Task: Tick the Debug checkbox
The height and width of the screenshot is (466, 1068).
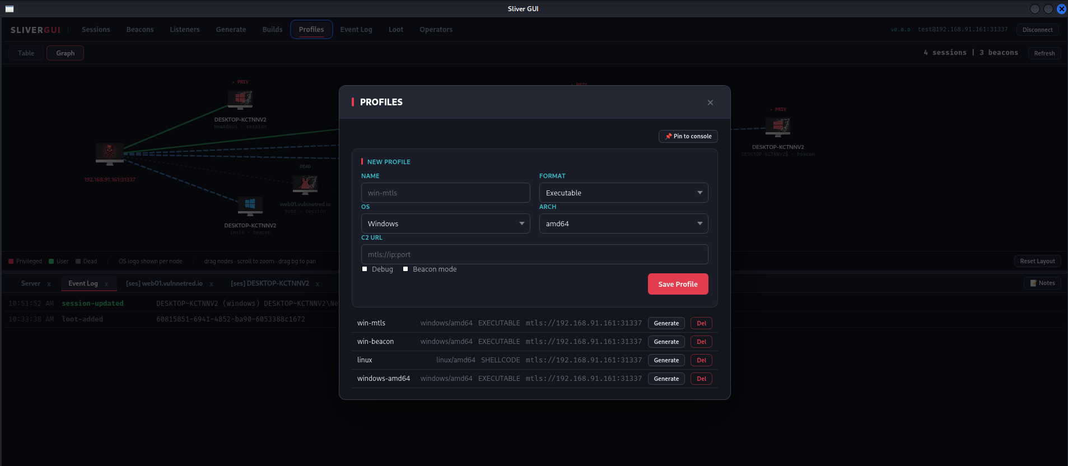Action: (x=365, y=269)
